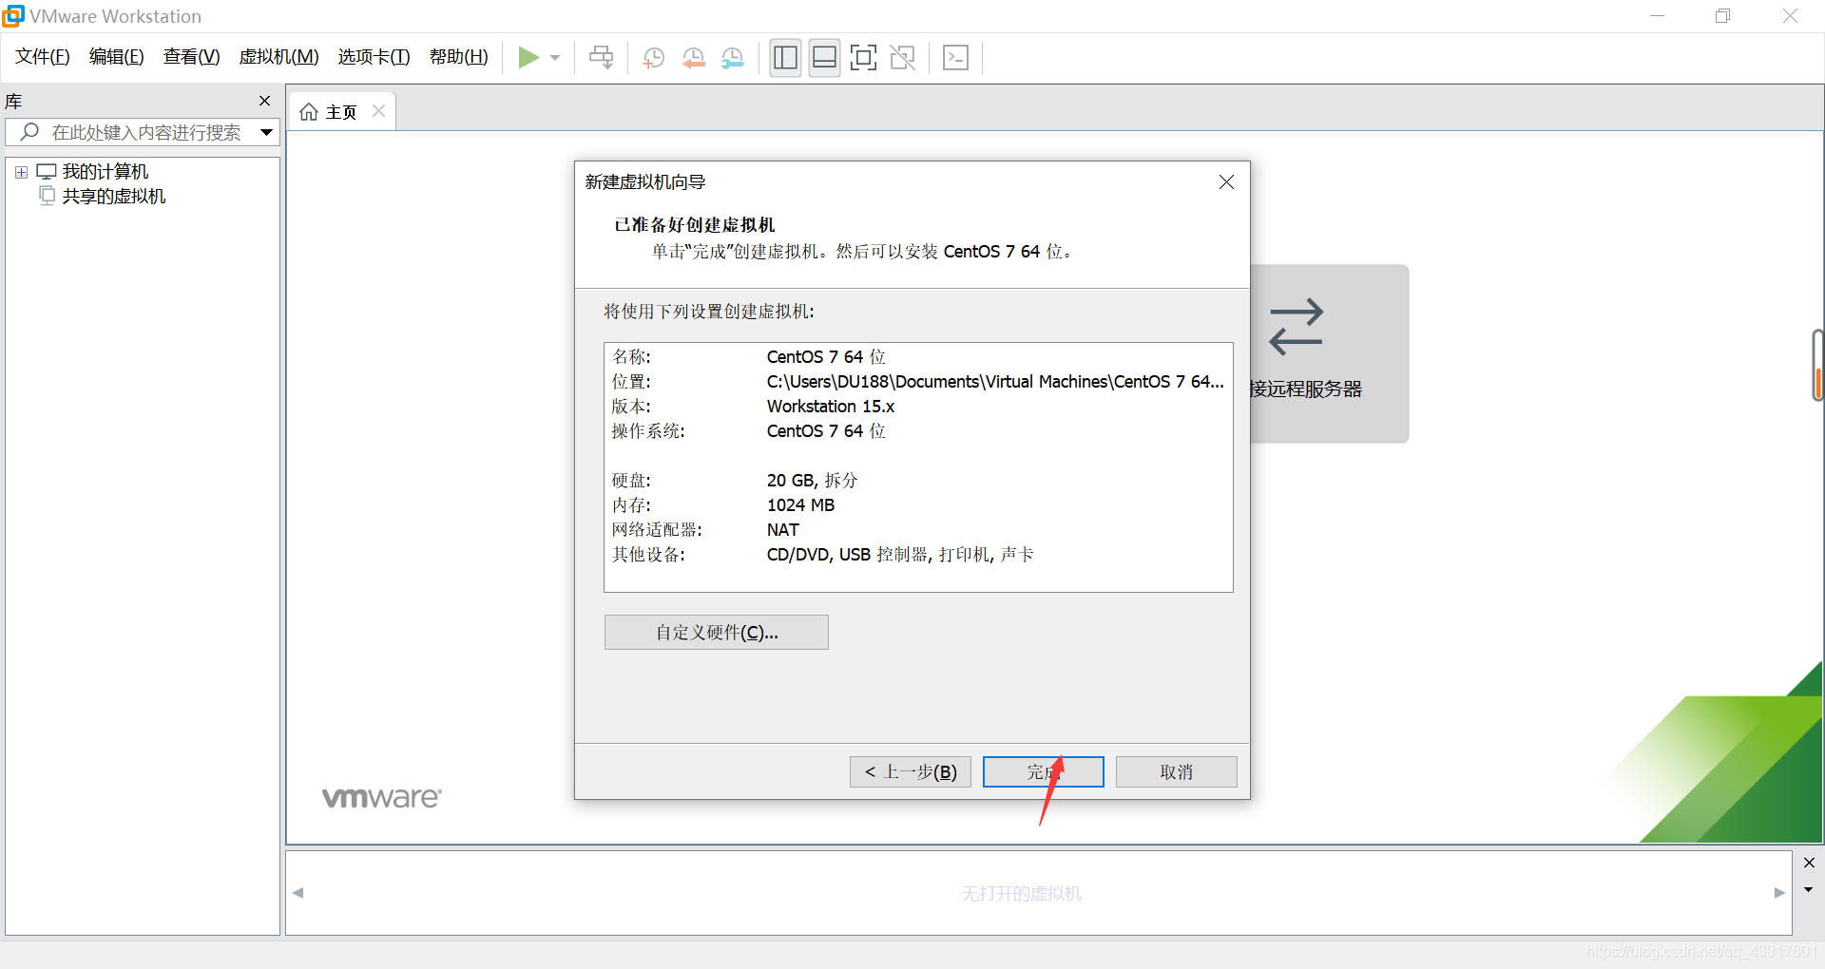
Task: Click the 'Workstation 15.x' version value
Action: click(831, 407)
